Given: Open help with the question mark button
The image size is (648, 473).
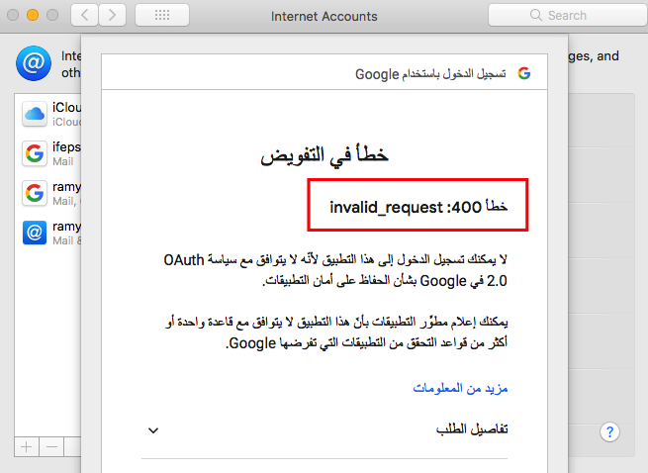Looking at the screenshot, I should click(x=609, y=432).
